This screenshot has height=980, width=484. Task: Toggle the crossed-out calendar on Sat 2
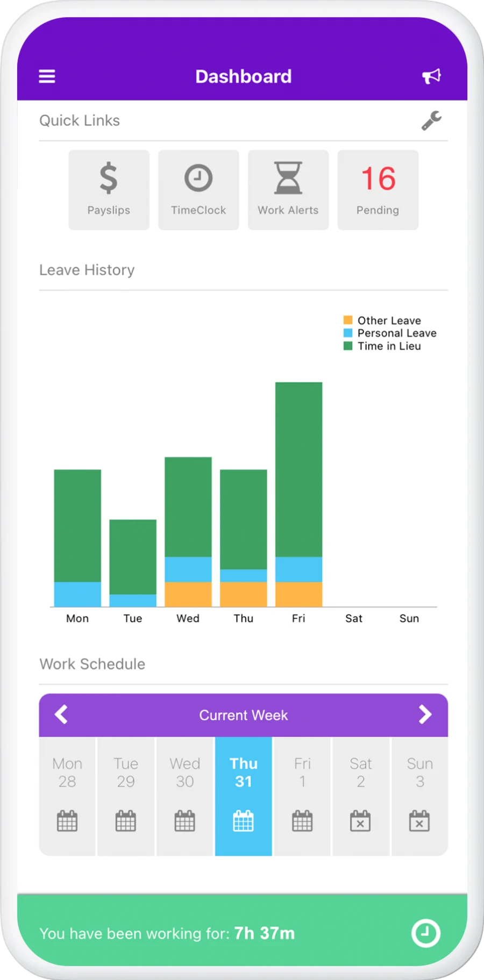[361, 821]
